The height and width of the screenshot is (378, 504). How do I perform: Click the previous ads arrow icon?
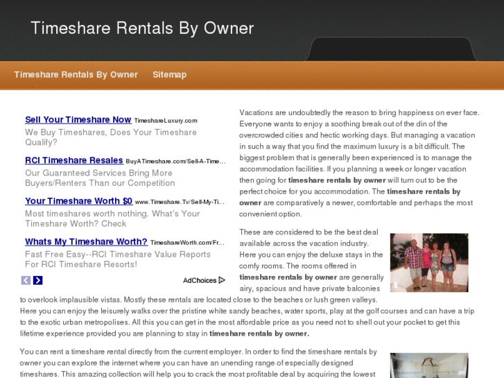pyautogui.click(x=26, y=280)
